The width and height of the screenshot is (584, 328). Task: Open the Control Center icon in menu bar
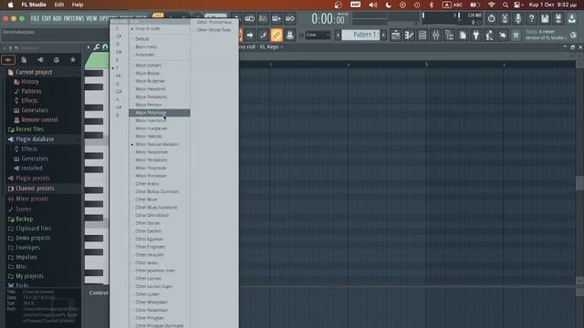tap(517, 5)
